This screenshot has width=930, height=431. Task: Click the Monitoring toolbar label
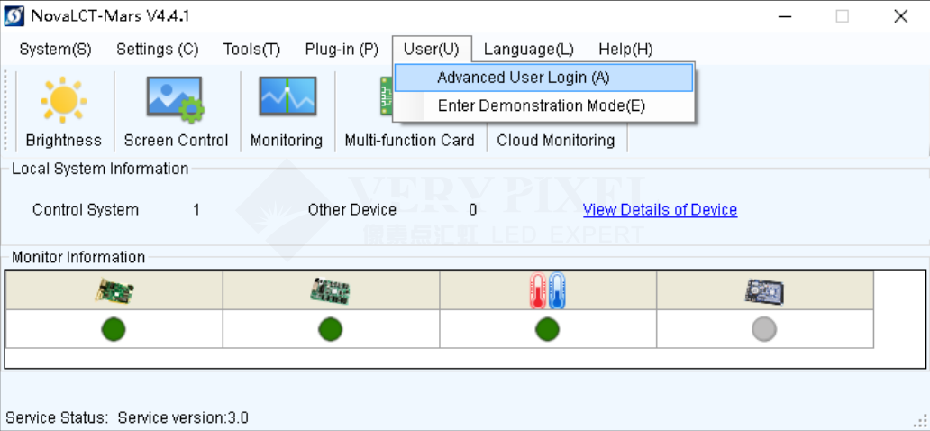pyautogui.click(x=287, y=141)
